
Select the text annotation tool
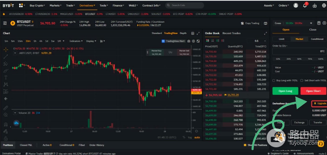click(6, 77)
